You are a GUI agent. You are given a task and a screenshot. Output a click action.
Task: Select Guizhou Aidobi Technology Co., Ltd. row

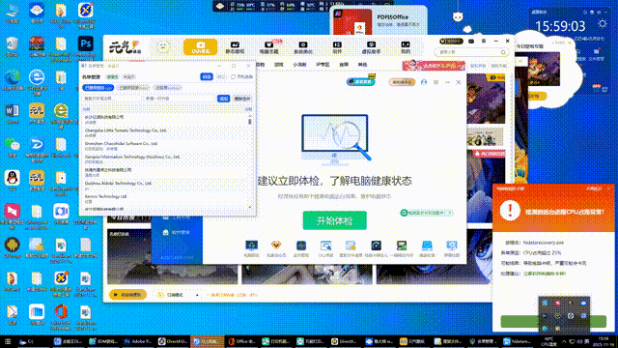click(165, 185)
